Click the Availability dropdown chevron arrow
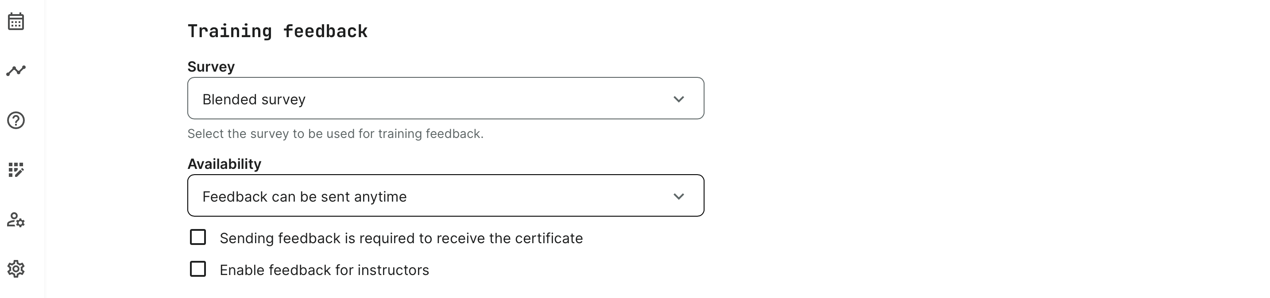Viewport: 1270px width, 298px height. pos(678,197)
